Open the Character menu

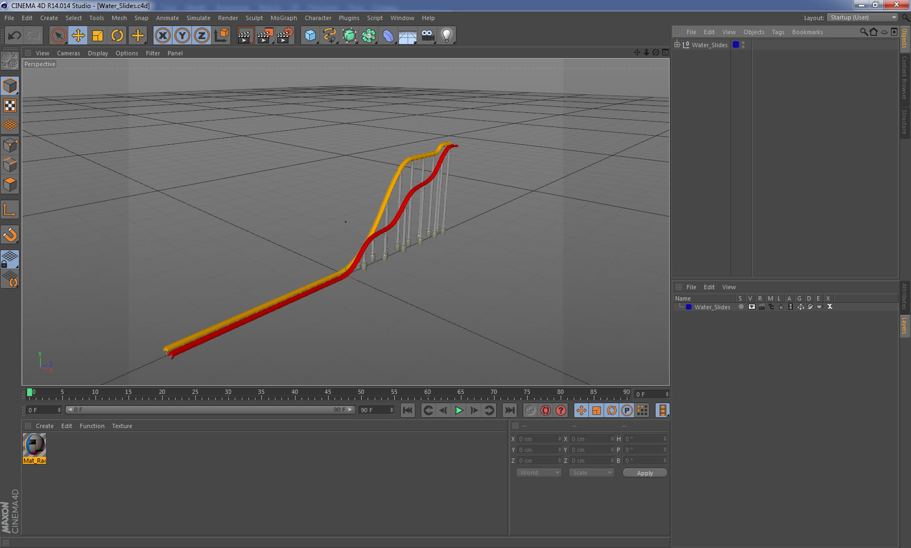coord(318,18)
